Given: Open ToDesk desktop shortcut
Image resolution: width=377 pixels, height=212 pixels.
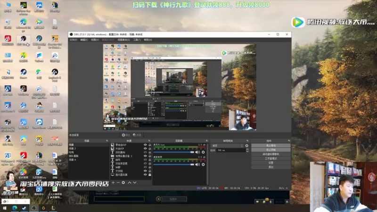Looking at the screenshot, I should (39, 57).
